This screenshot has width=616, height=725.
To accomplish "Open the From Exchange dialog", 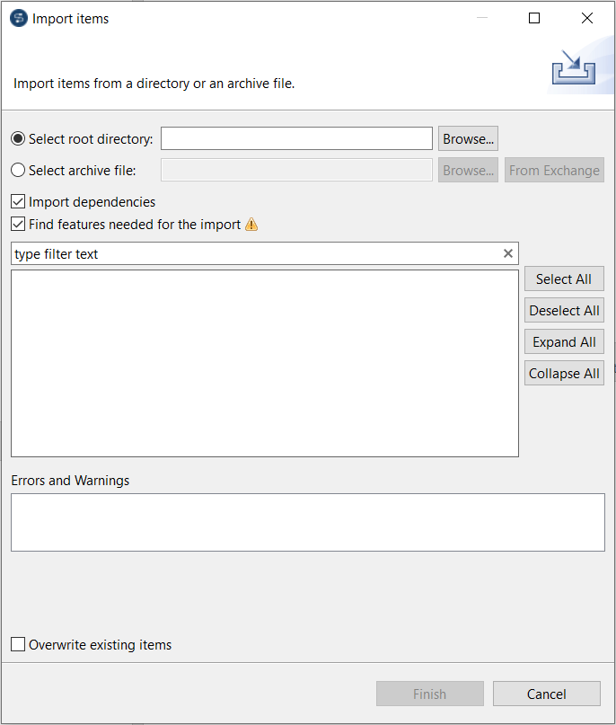I will coord(554,170).
